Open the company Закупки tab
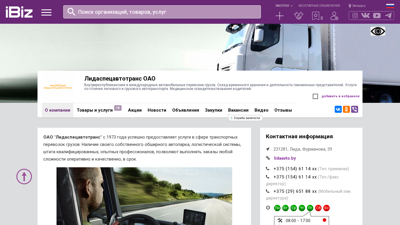Viewport: 400px width, 225px height. point(213,110)
